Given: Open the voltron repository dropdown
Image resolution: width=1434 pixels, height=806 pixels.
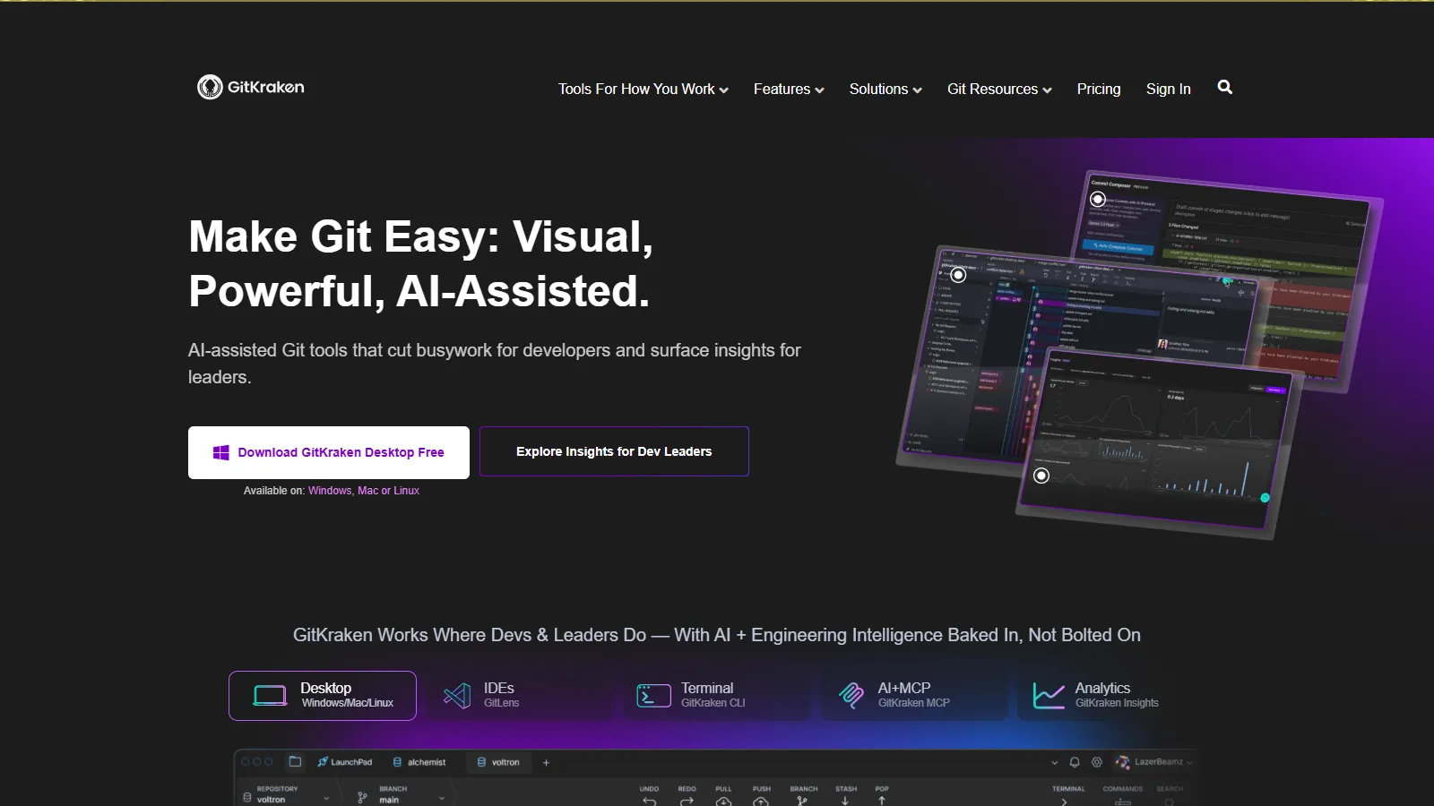Looking at the screenshot, I should [x=326, y=798].
